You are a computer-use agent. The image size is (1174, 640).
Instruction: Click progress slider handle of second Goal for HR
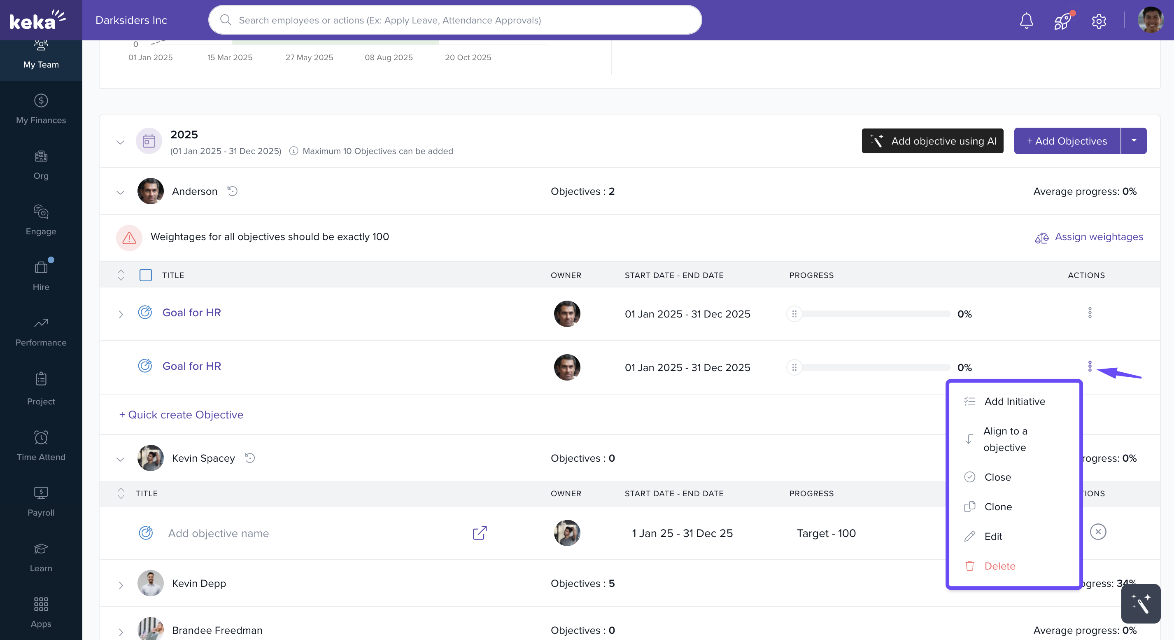[794, 367]
